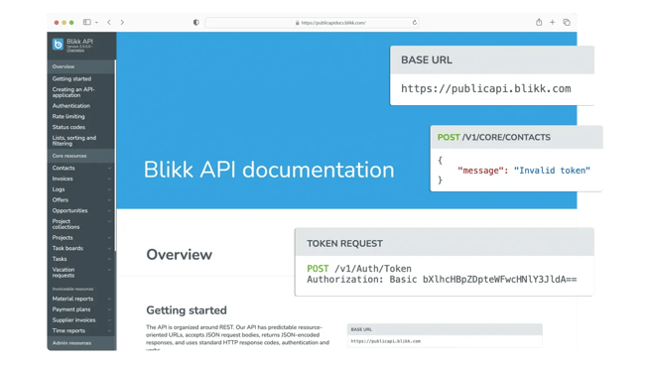Click the Authorization: Basic header line
Viewport: 645px width, 365px height.
pyautogui.click(x=442, y=280)
